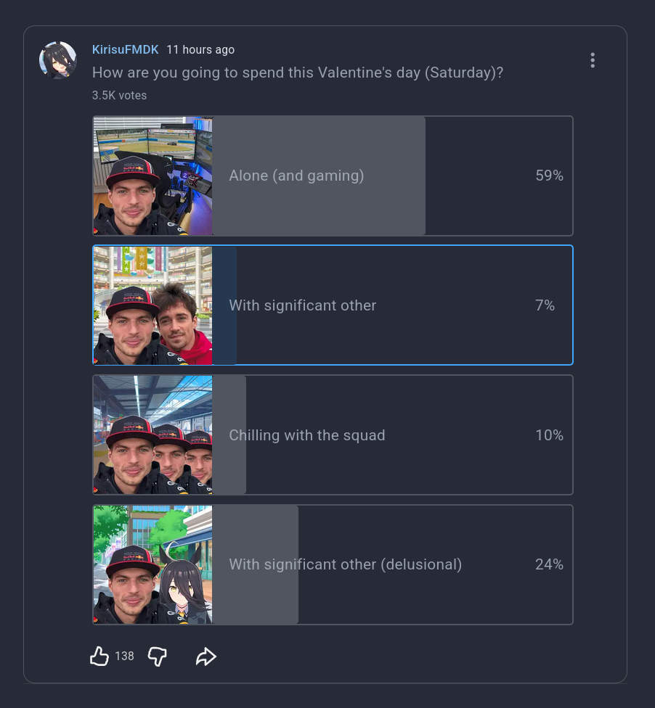Click the 10% poll result percentage
This screenshot has width=655, height=708.
(549, 435)
